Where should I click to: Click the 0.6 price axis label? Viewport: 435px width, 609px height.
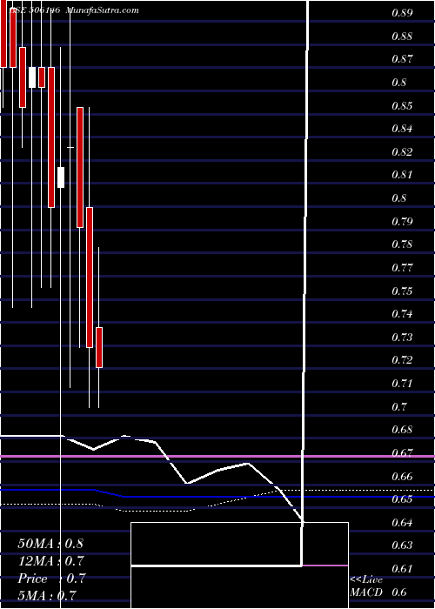pos(399,592)
